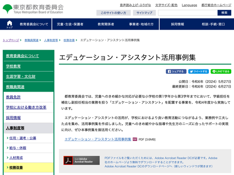Focus the site search input field
This screenshot has width=234, height=175.
point(188,13)
